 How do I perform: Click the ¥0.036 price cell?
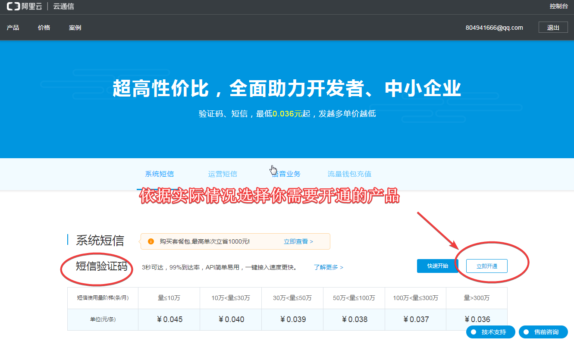[477, 319]
